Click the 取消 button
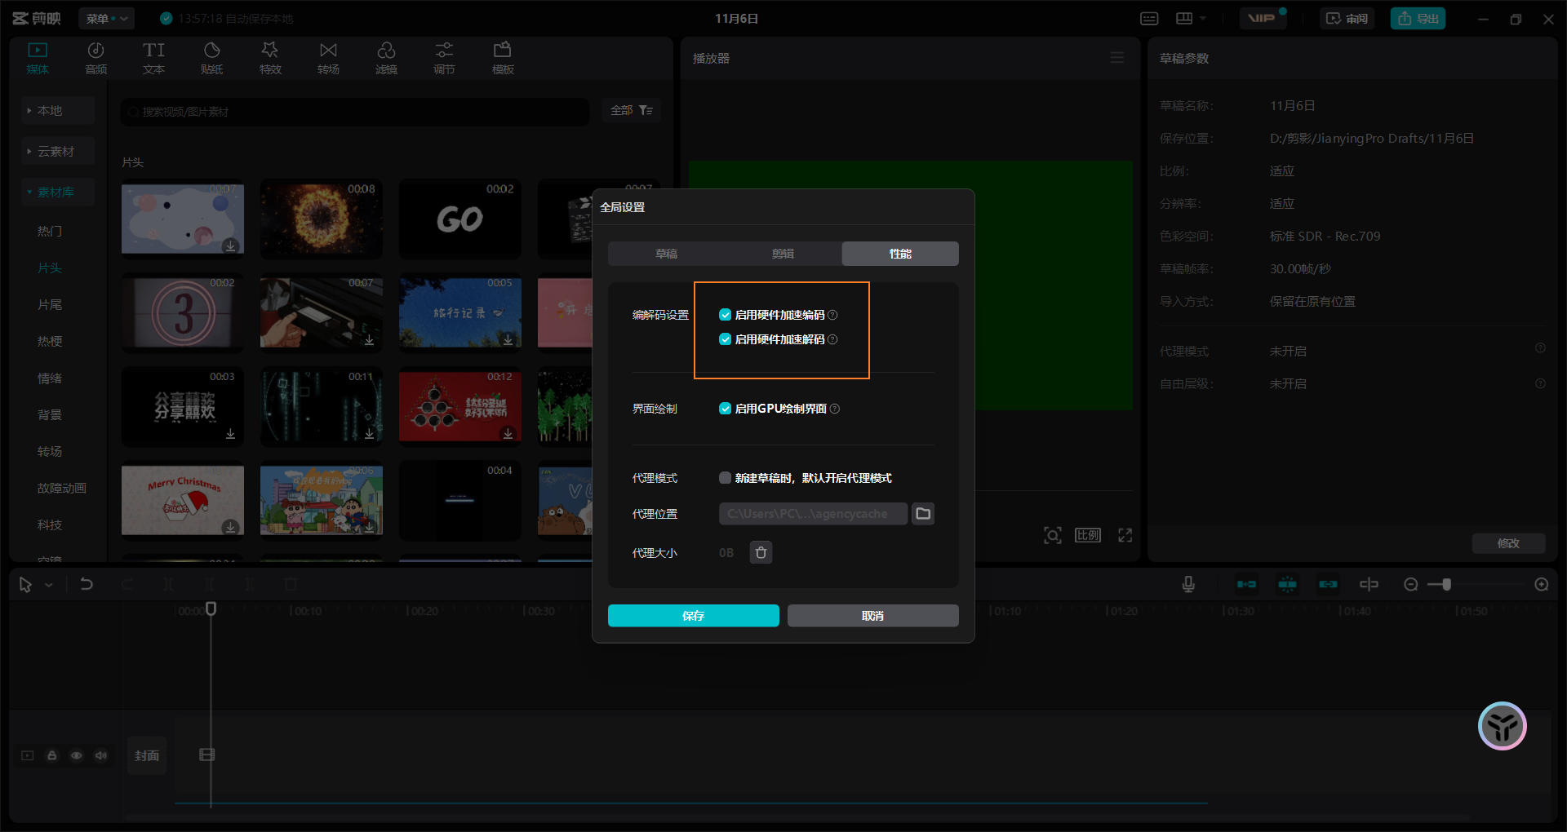The image size is (1567, 832). click(873, 616)
